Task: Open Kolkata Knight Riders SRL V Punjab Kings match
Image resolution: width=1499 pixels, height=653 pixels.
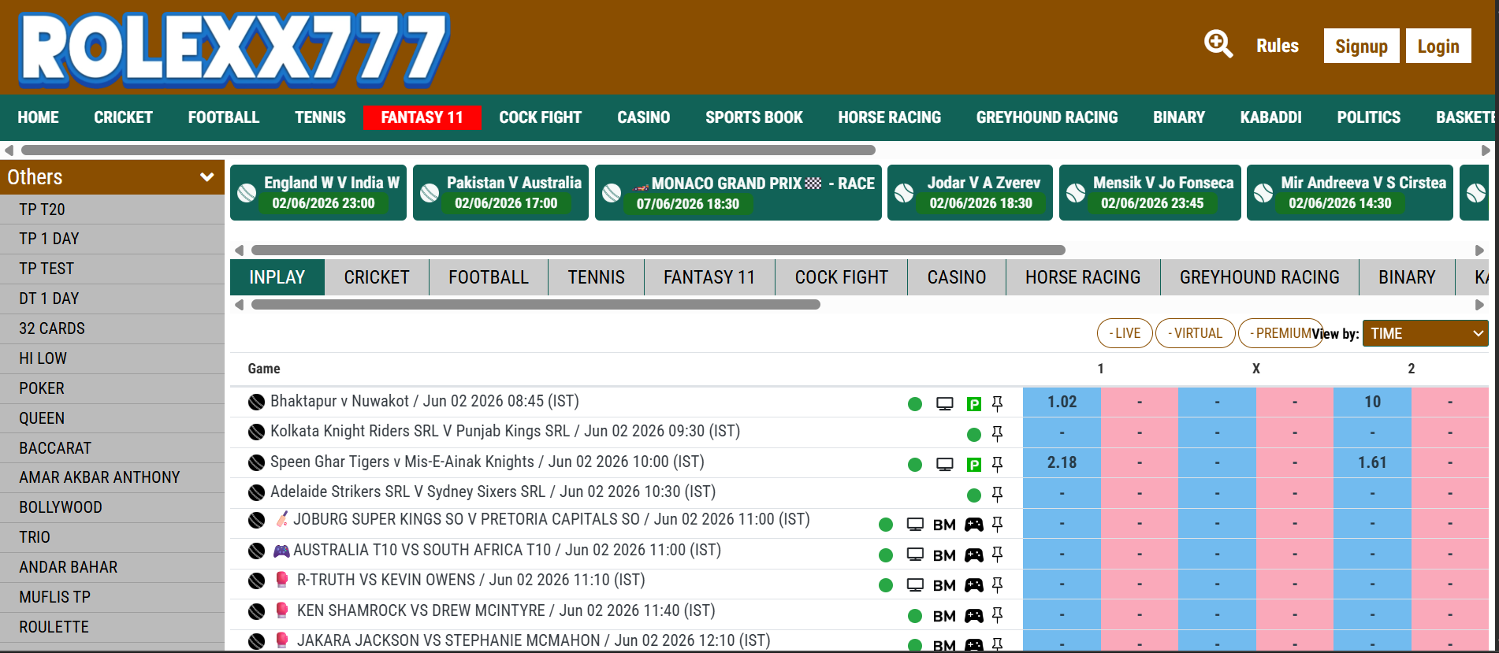Action: (x=504, y=431)
